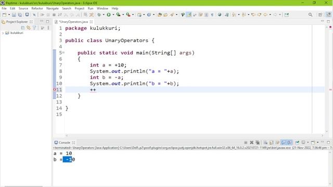The width and height of the screenshot is (333, 187).
Task: Close the UnaryOperators.java editor tab
Action: (91, 22)
